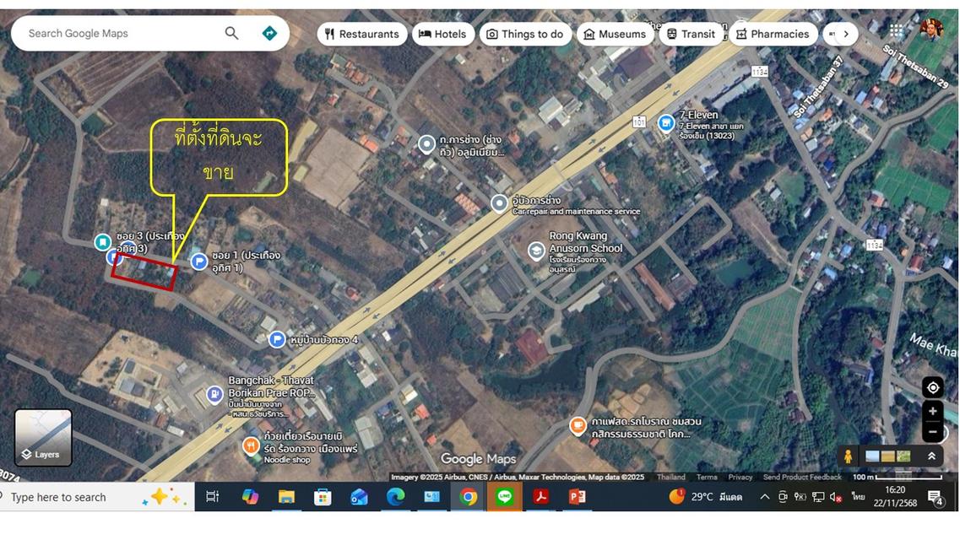Switch to the Hotels category

(443, 34)
